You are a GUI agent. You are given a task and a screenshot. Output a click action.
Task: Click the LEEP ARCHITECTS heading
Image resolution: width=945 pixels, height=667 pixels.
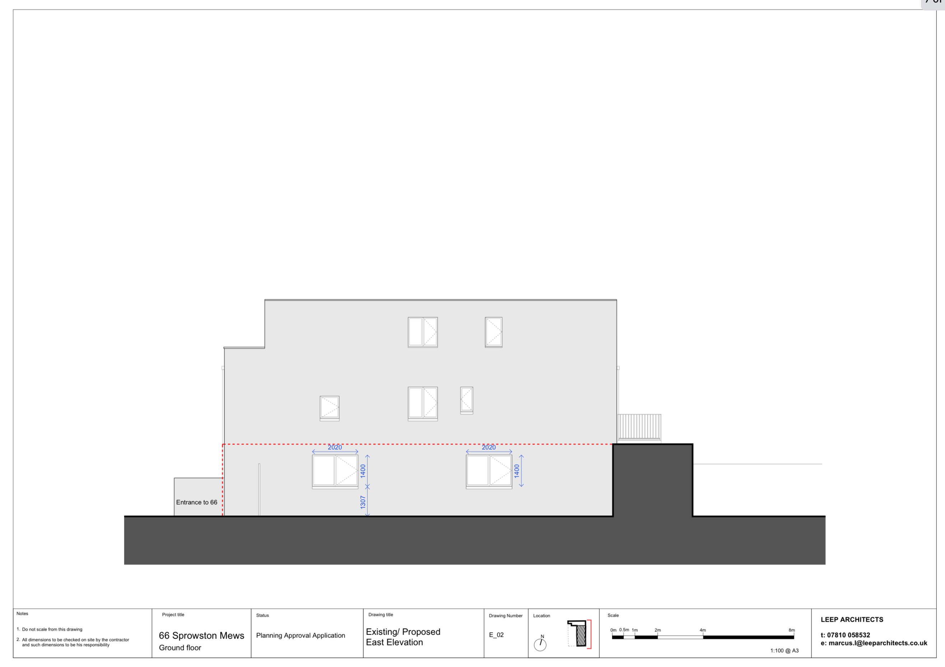852,620
